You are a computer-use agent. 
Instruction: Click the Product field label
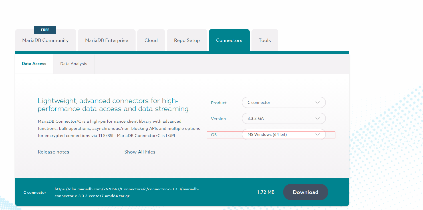click(x=219, y=103)
